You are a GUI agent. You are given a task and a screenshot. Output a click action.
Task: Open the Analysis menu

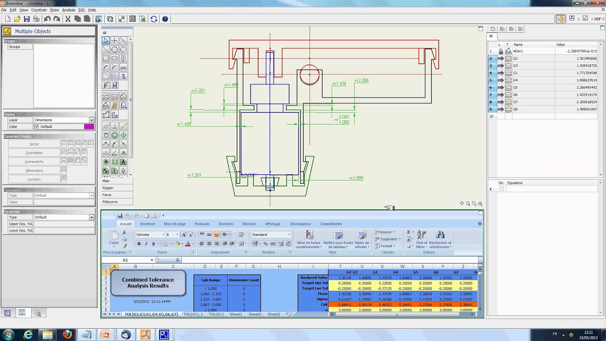pyautogui.click(x=69, y=10)
